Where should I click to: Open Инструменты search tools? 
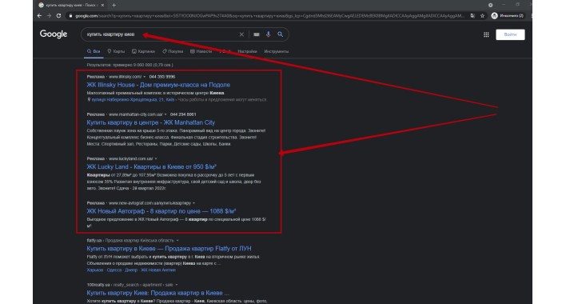click(x=276, y=51)
